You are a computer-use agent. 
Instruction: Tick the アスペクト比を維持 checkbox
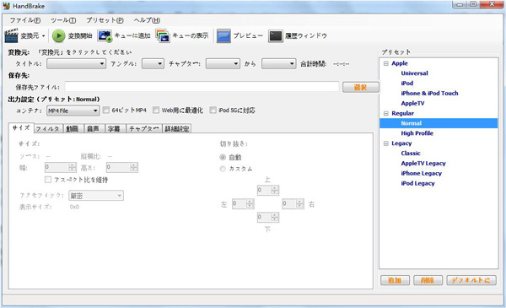click(x=48, y=180)
